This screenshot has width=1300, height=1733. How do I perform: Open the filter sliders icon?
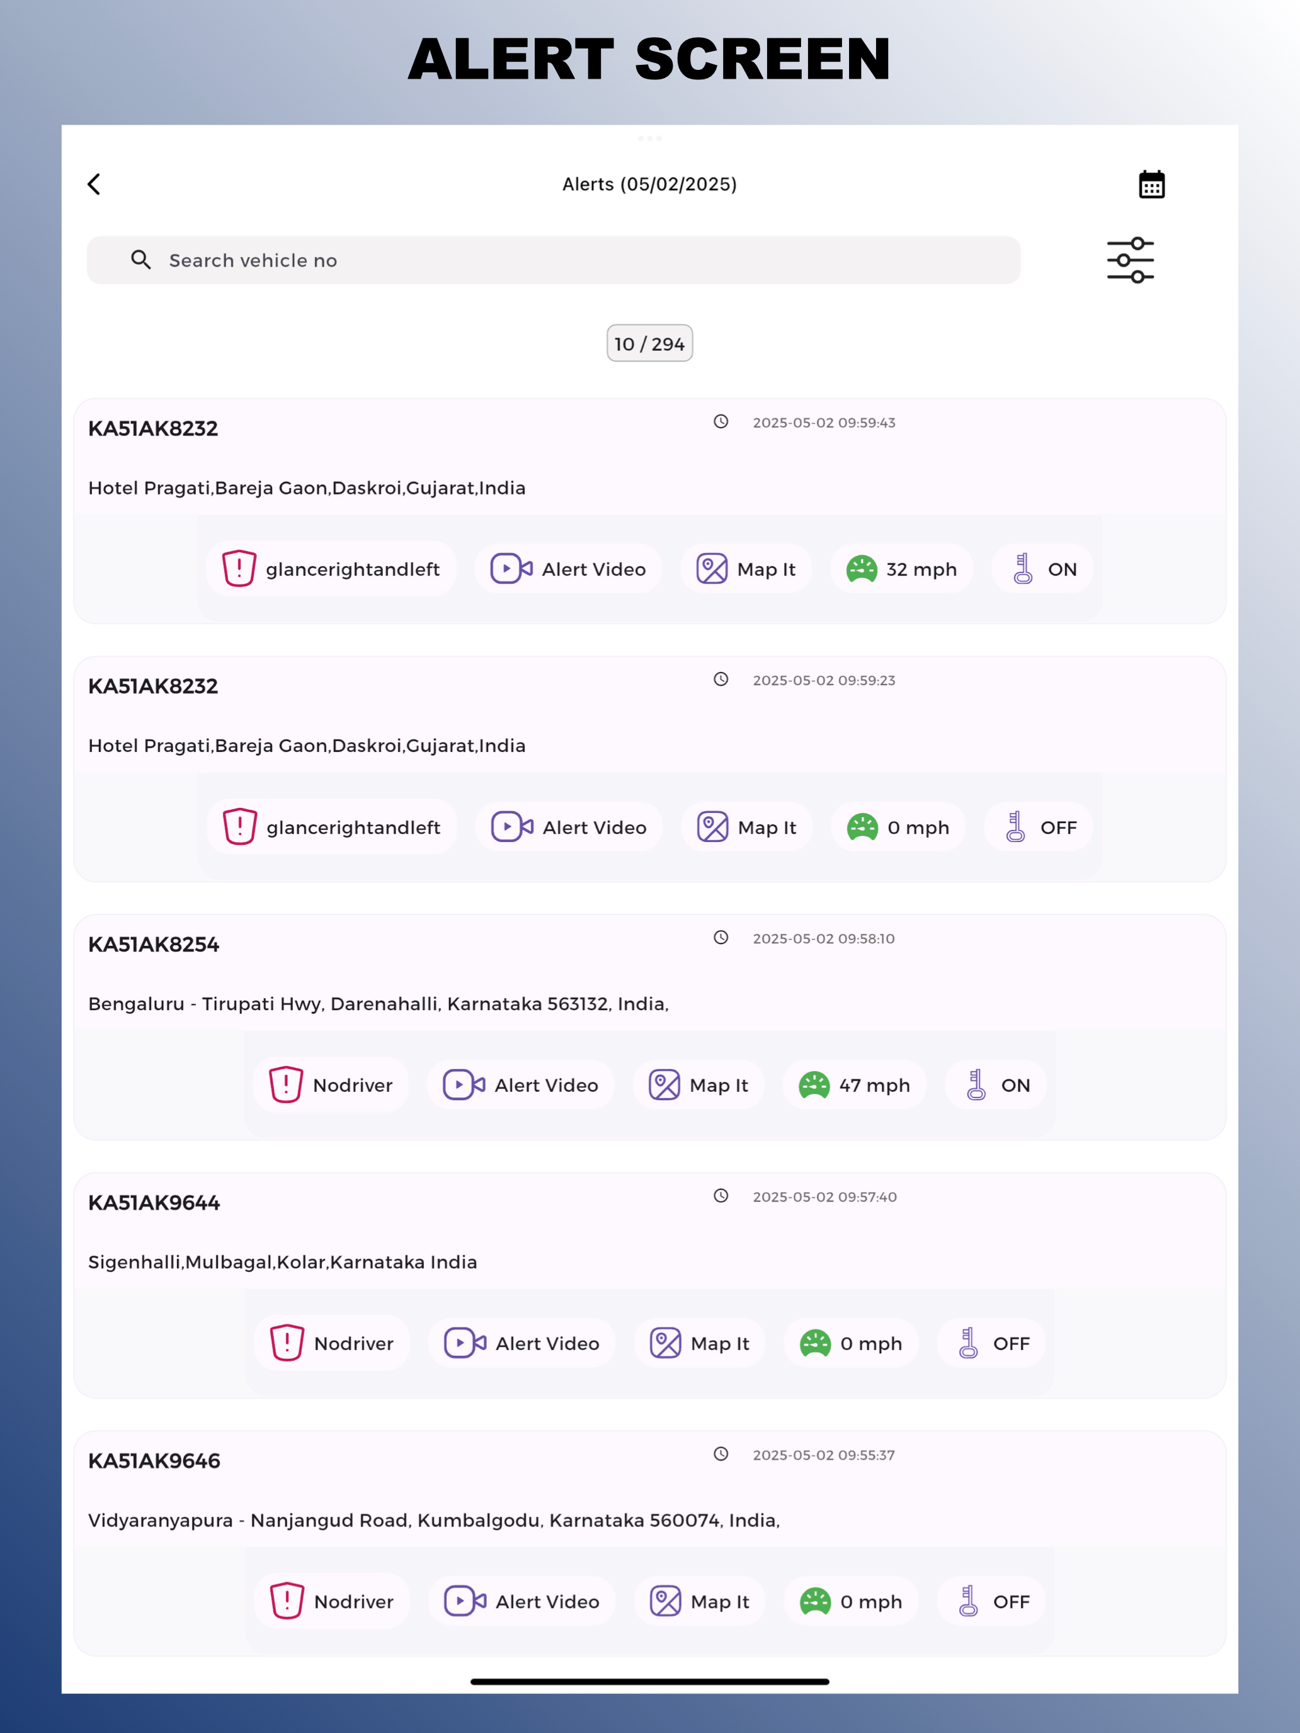click(1130, 260)
